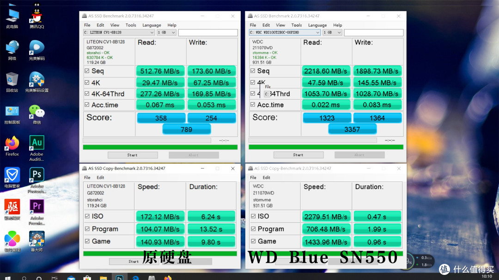Open Edit menu in LITEON copy benchmark window
The image size is (499, 280).
tap(100, 178)
